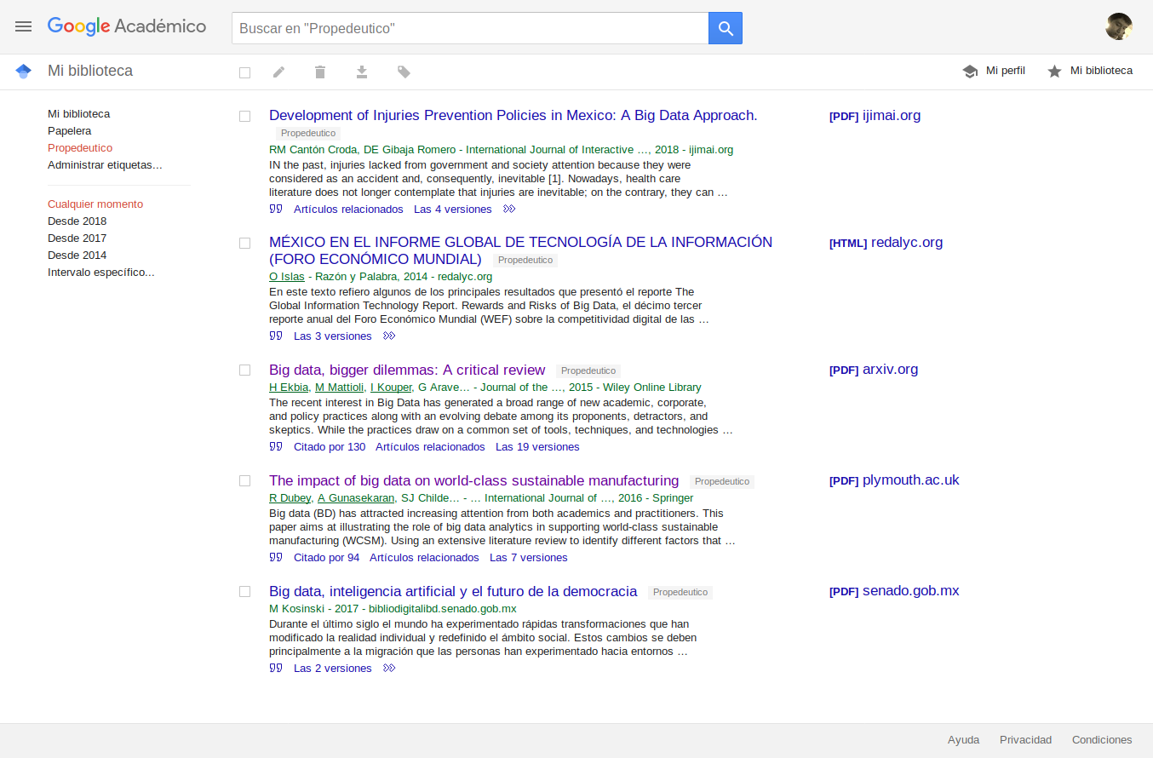Screen dimensions: 1153x758
Task: Select the Propedeutico label in the sidebar
Action: coord(80,147)
